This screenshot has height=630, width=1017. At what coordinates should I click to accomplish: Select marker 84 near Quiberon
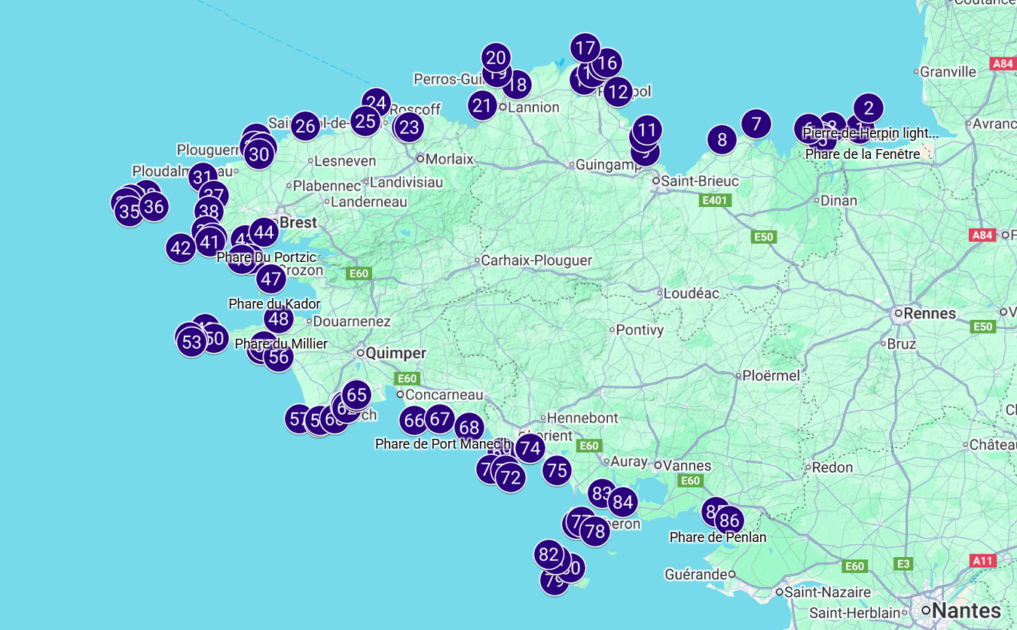tap(622, 502)
